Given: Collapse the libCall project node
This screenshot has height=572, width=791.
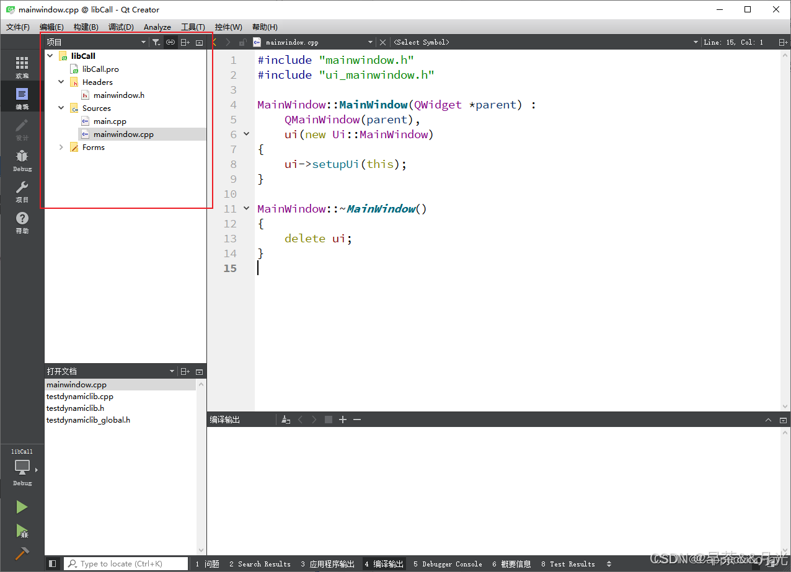Looking at the screenshot, I should [50, 56].
